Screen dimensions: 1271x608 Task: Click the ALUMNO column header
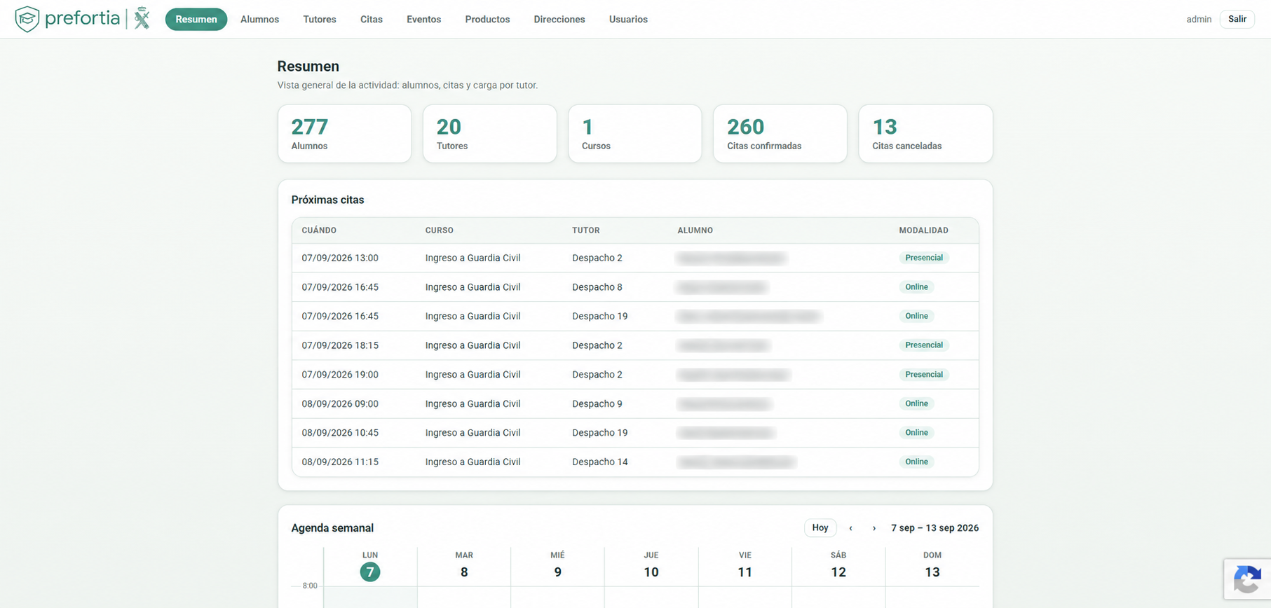tap(695, 230)
